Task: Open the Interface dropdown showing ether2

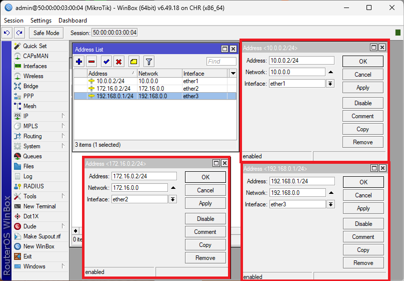Action: click(172, 199)
